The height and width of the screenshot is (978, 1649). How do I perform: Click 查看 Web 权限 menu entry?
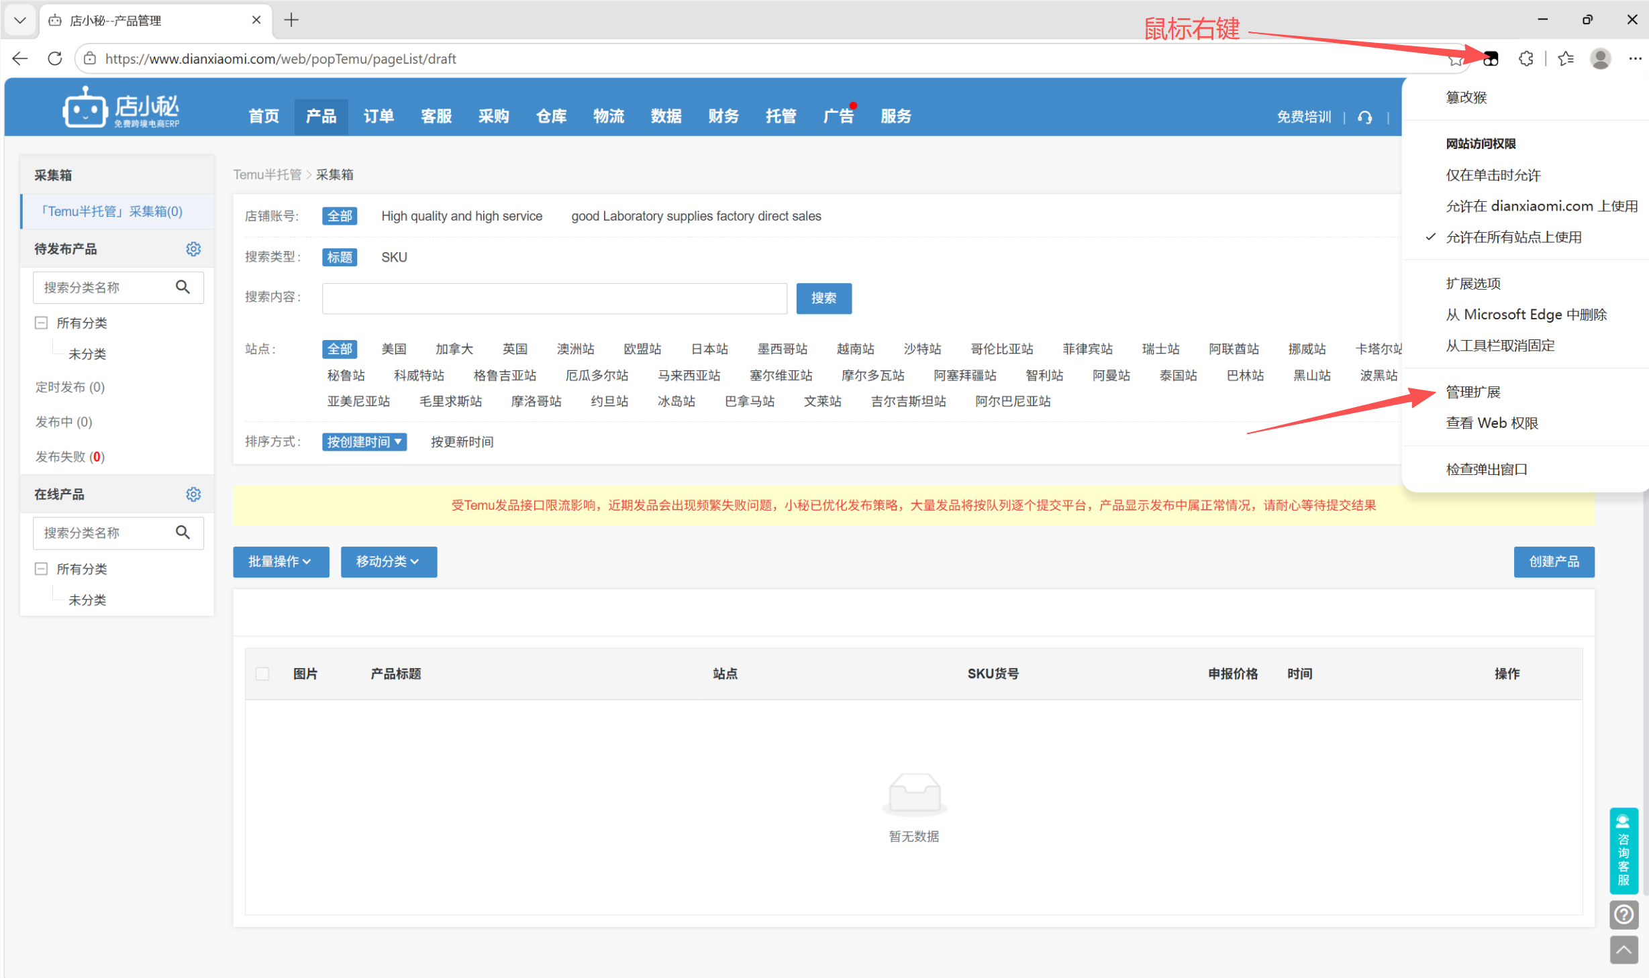click(1491, 423)
